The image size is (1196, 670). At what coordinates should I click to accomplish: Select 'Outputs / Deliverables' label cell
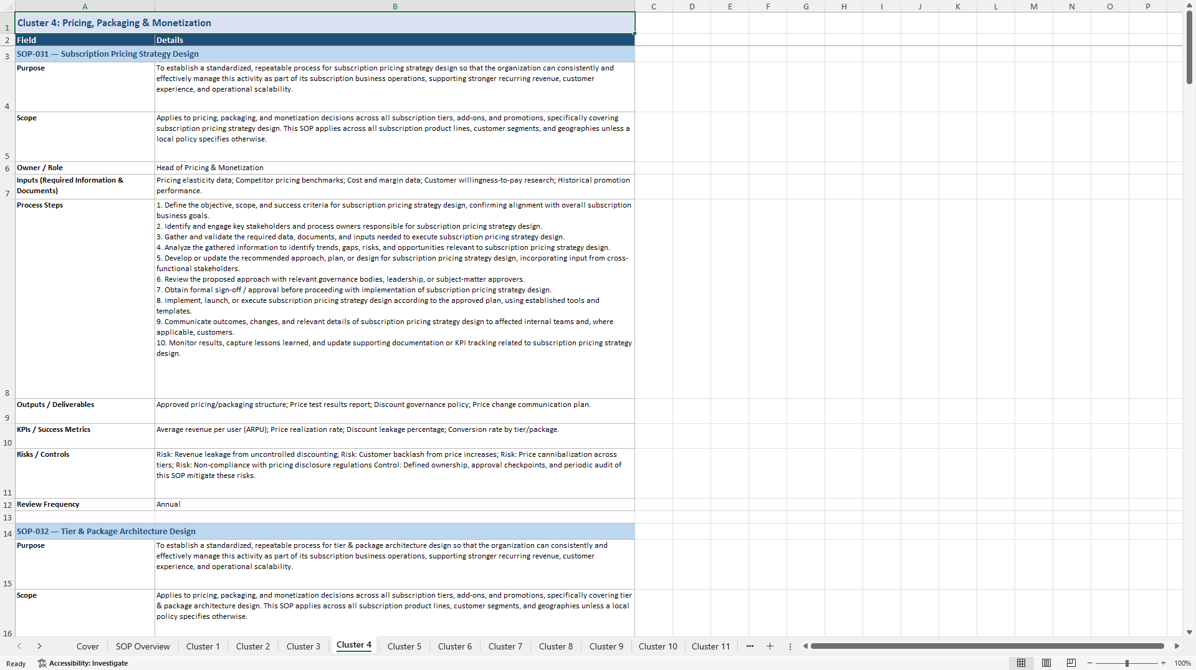85,411
